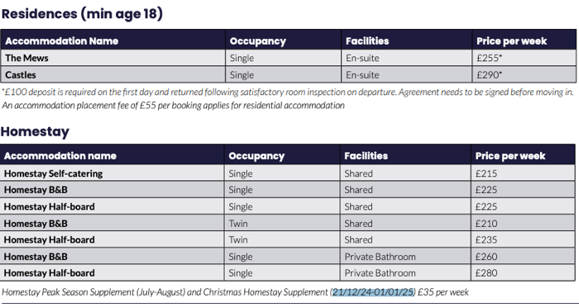Click the Residences (min age 18) heading

(82, 14)
